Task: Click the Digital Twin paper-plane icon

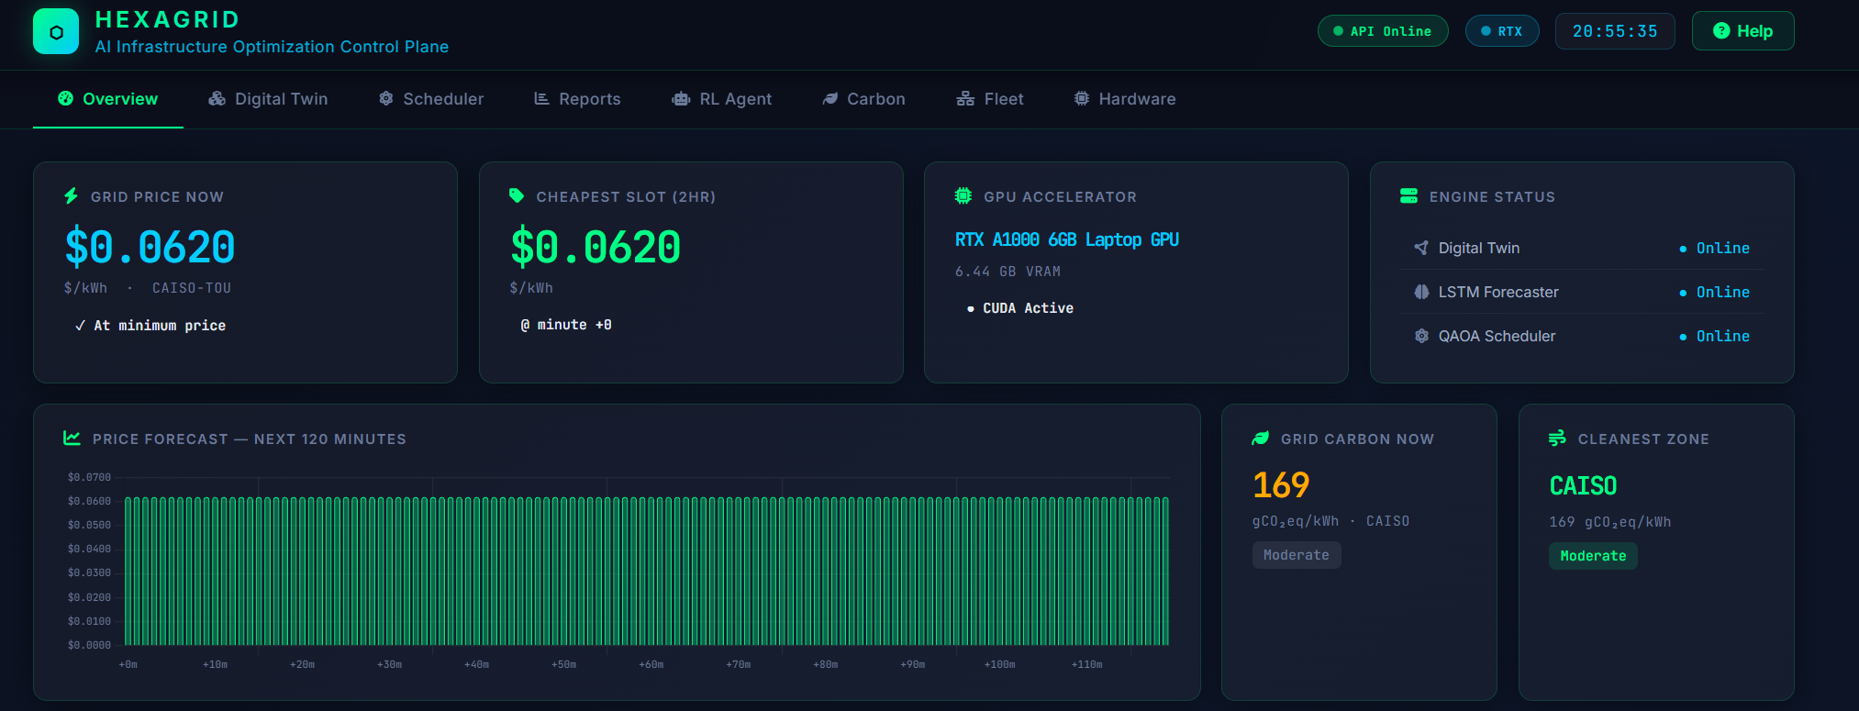Action: tap(1421, 248)
